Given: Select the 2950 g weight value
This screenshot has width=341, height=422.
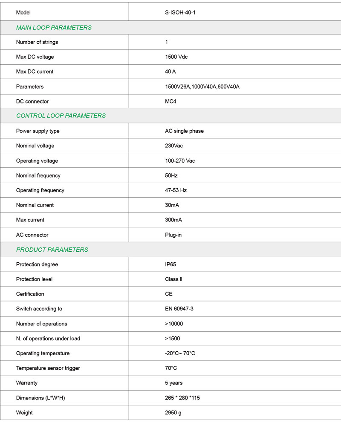Looking at the screenshot, I should [x=173, y=413].
